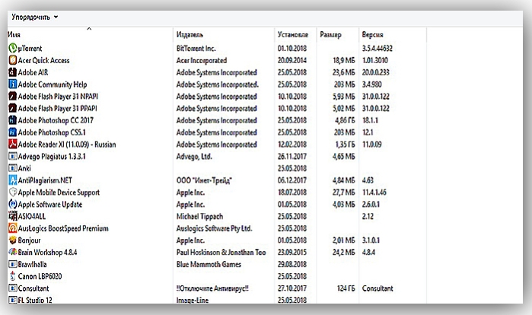Select the FL Studio 12 row
Viewport: 532px width, 315px height.
[217, 300]
